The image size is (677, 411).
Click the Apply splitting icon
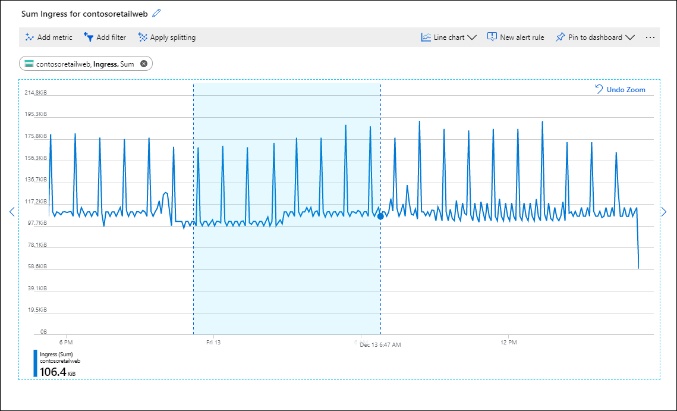[142, 37]
